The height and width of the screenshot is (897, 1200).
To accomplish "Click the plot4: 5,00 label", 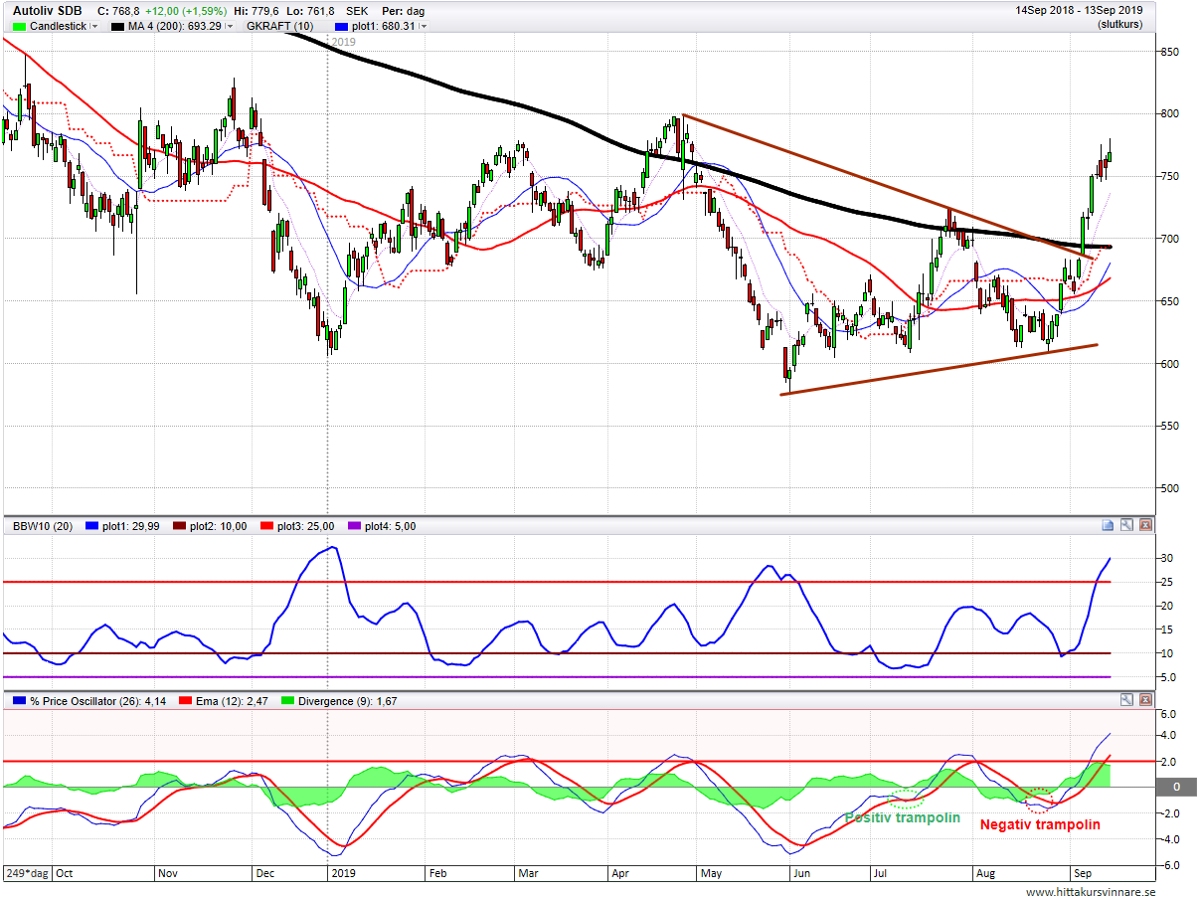I will [x=390, y=526].
